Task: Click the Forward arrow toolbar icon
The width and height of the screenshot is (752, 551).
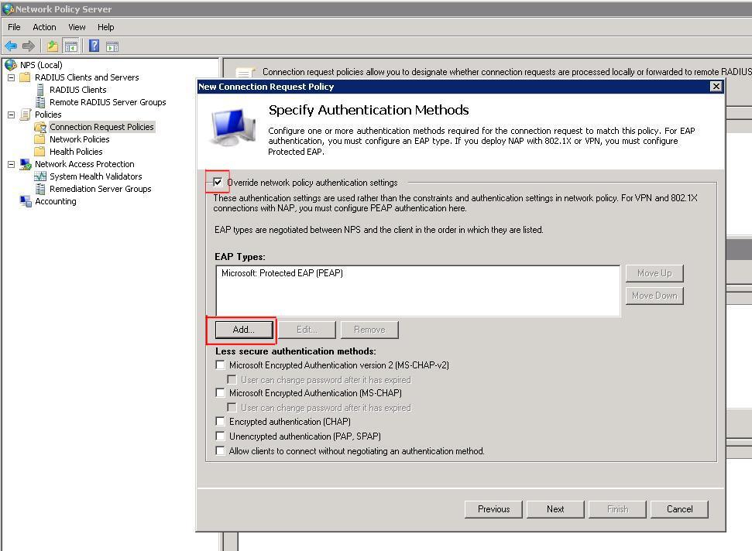Action: click(29, 46)
